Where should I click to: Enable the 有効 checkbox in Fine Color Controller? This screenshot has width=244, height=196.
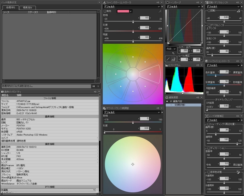[105, 11]
